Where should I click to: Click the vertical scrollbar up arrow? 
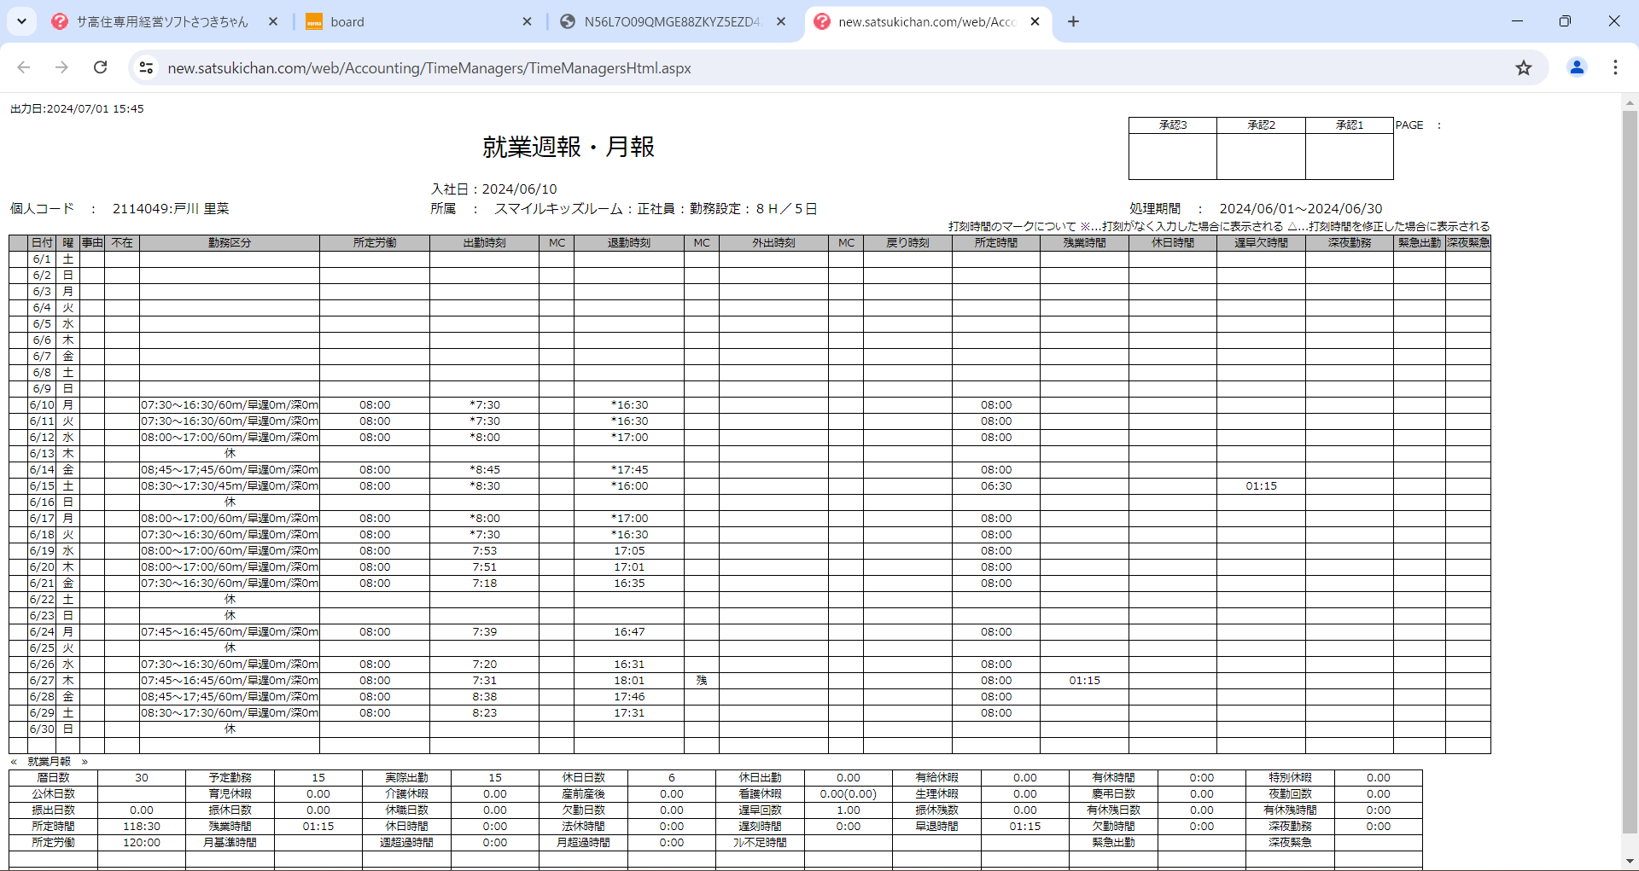(x=1630, y=102)
